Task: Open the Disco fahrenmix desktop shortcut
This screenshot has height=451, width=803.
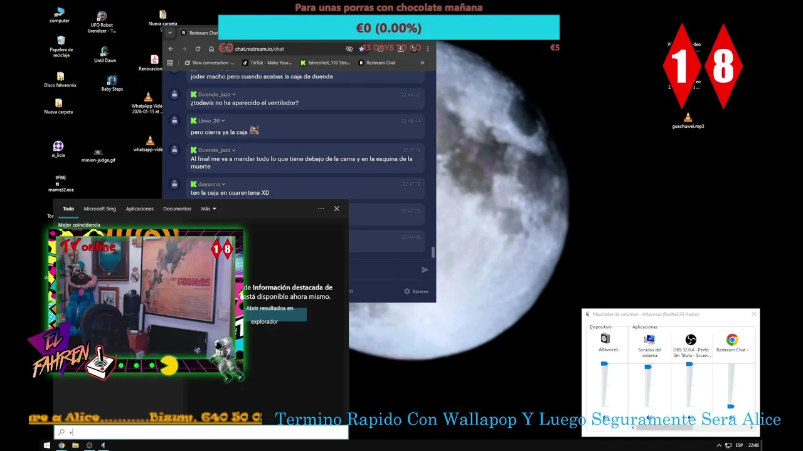Action: click(x=60, y=80)
